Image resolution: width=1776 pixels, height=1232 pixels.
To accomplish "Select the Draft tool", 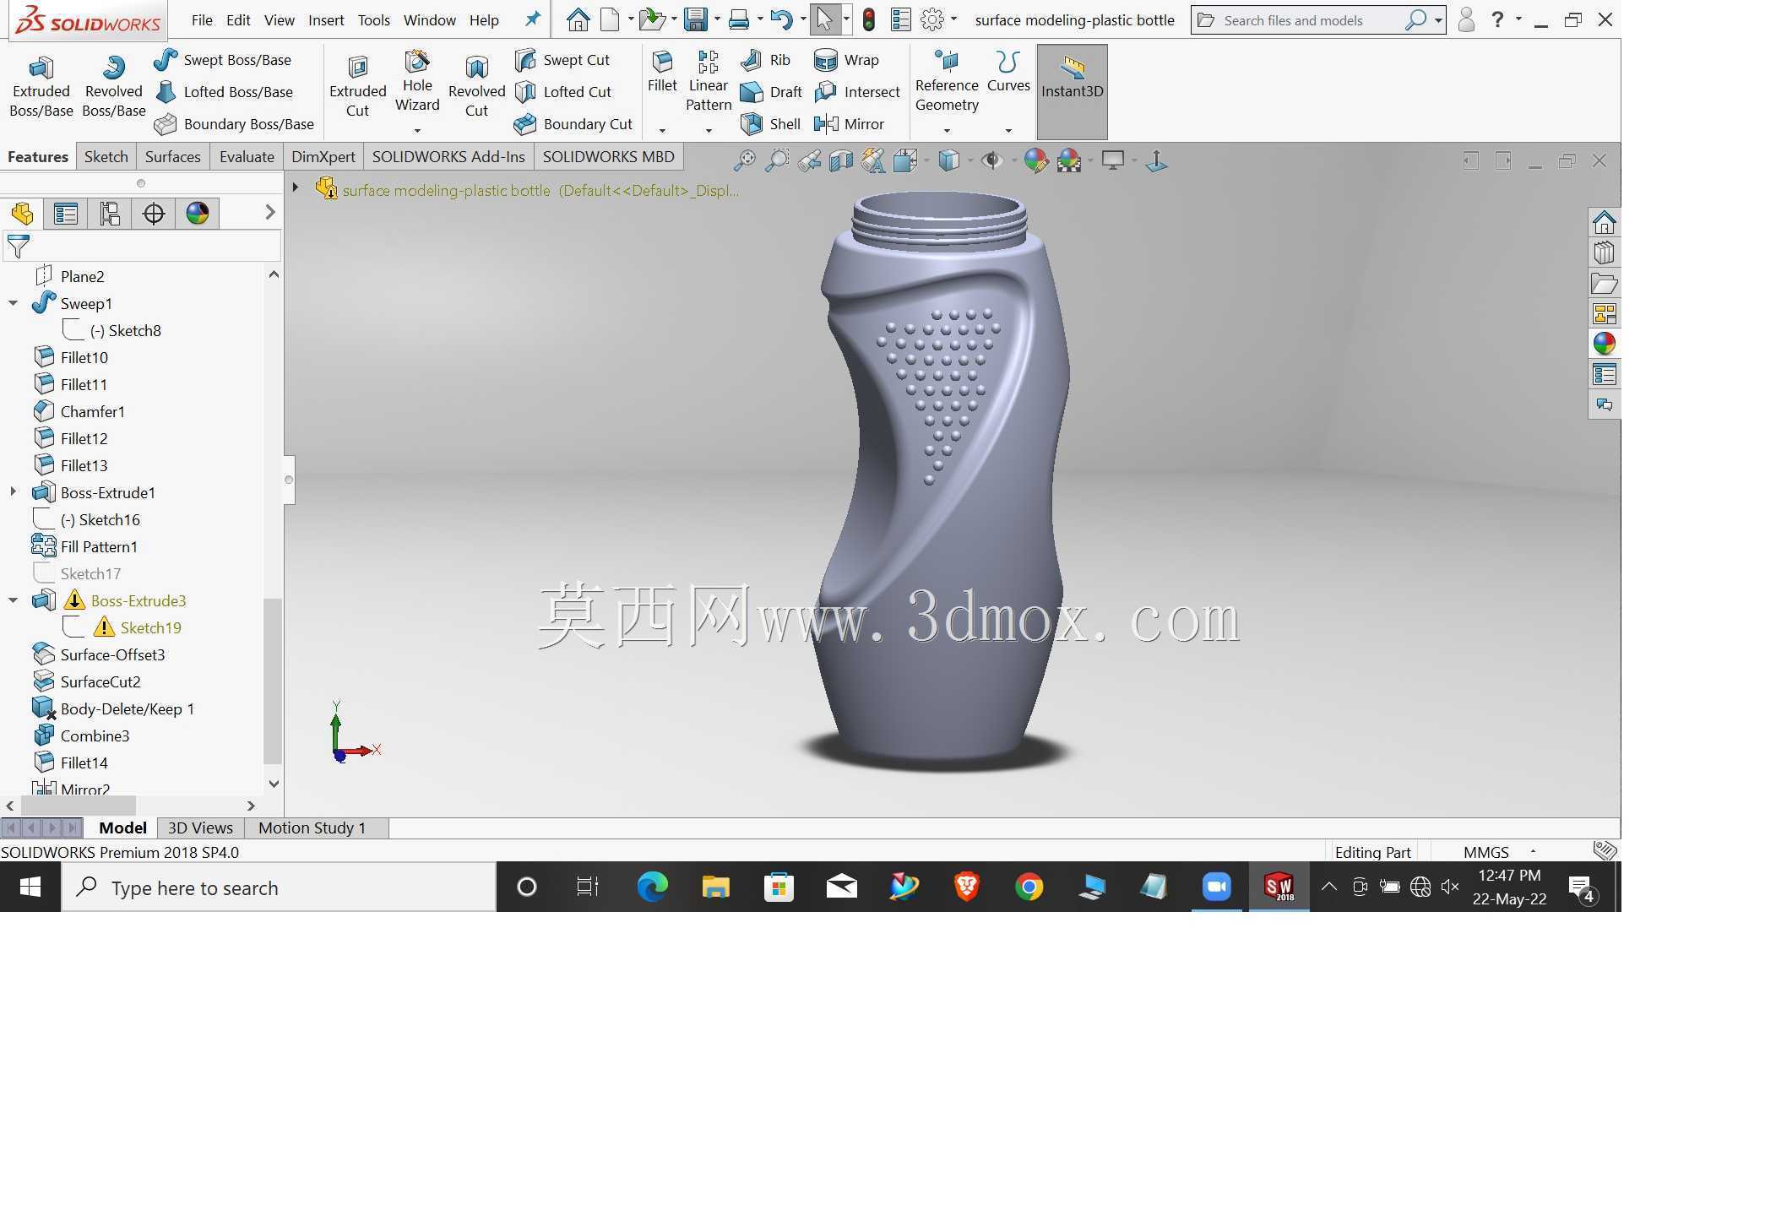I will pos(771,92).
